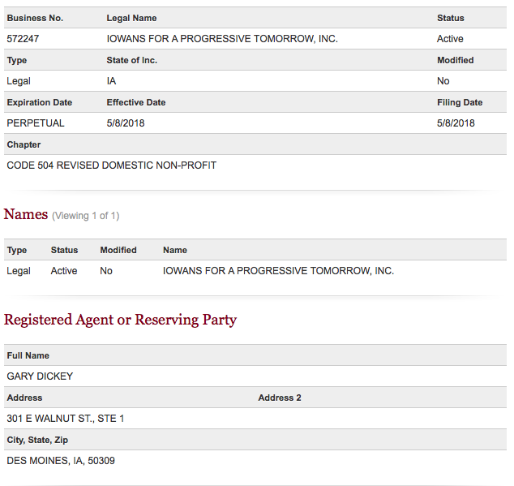The image size is (514, 486).
Task: Click DES MOINES, IA, 50309 text
Action: tap(61, 460)
